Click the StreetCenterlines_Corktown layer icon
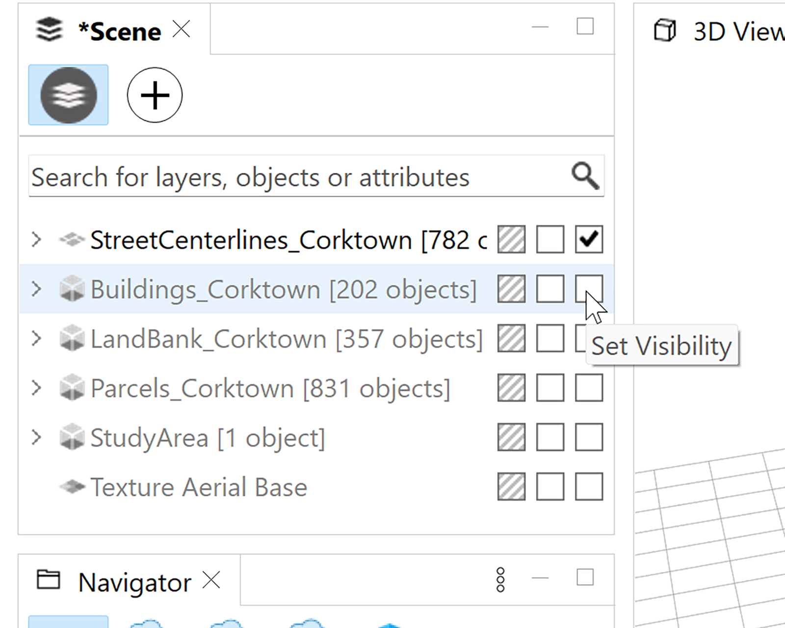Screen dimensions: 785x628 73,240
